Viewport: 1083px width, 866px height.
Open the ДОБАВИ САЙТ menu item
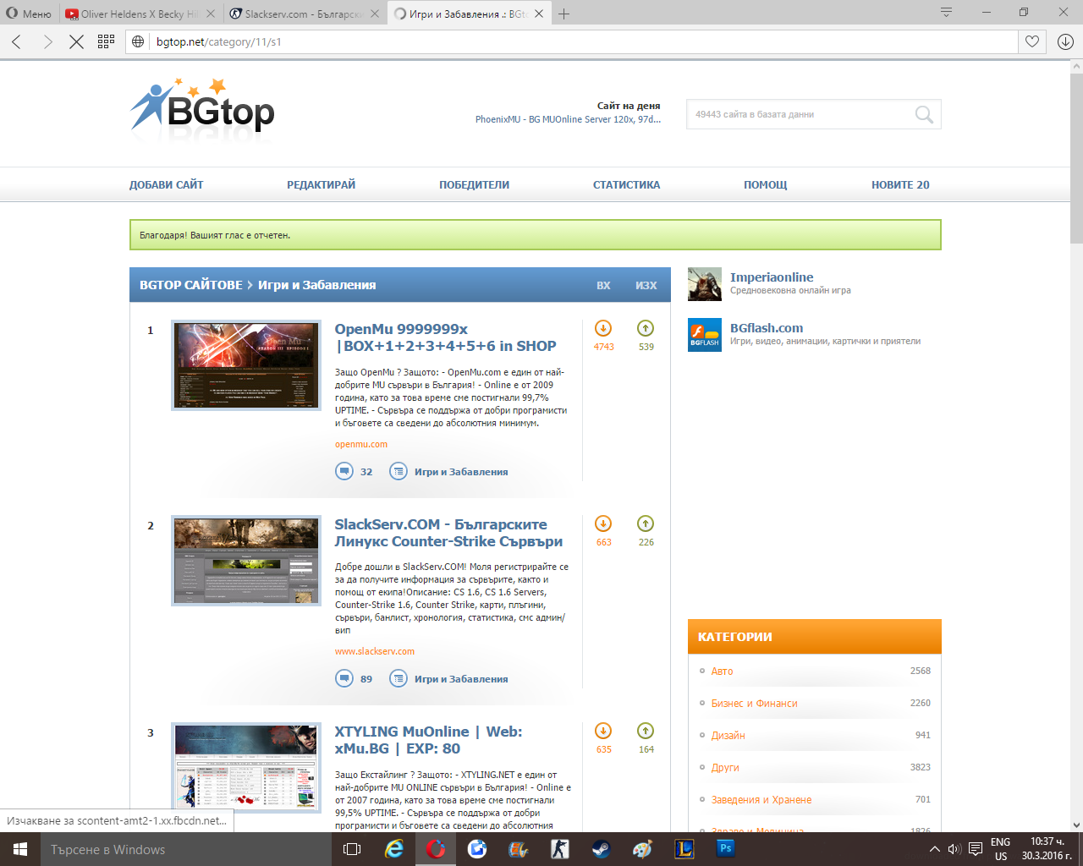pyautogui.click(x=166, y=184)
